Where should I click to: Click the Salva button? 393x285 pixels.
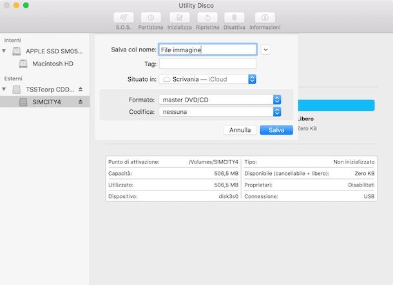click(x=276, y=130)
